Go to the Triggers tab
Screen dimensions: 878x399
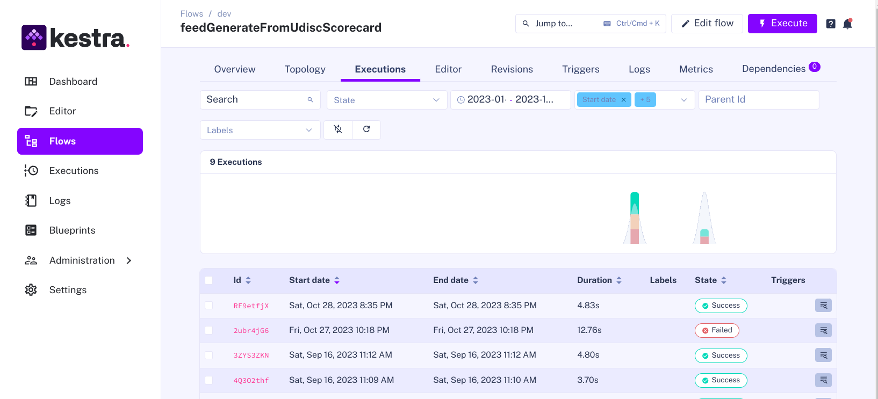coord(580,69)
